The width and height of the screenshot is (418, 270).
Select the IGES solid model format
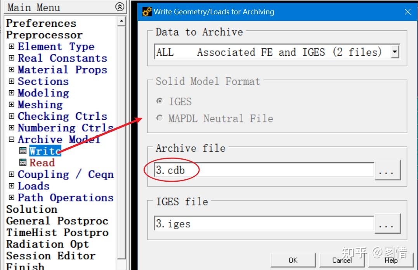tap(160, 101)
